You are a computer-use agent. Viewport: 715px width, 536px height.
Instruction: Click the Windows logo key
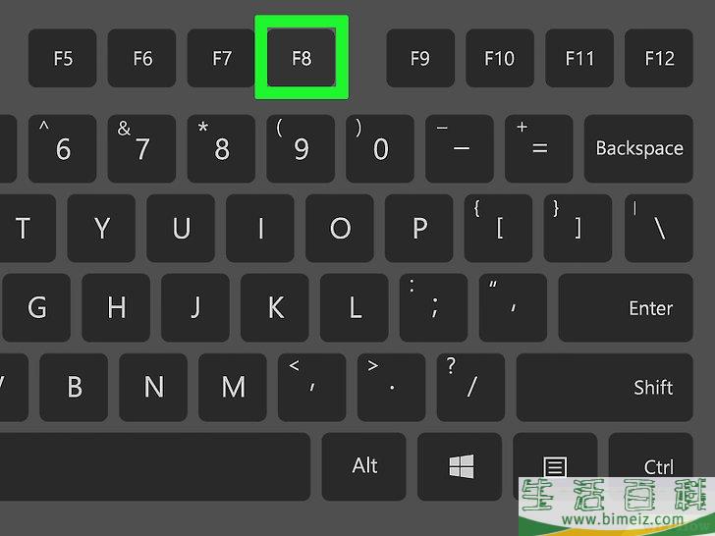(x=460, y=466)
